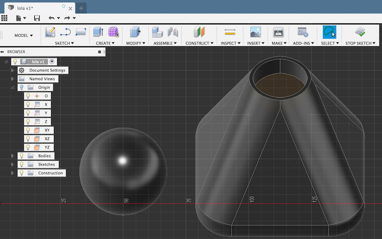Click the origin point O icon
382x239 pixels.
[x=37, y=96]
